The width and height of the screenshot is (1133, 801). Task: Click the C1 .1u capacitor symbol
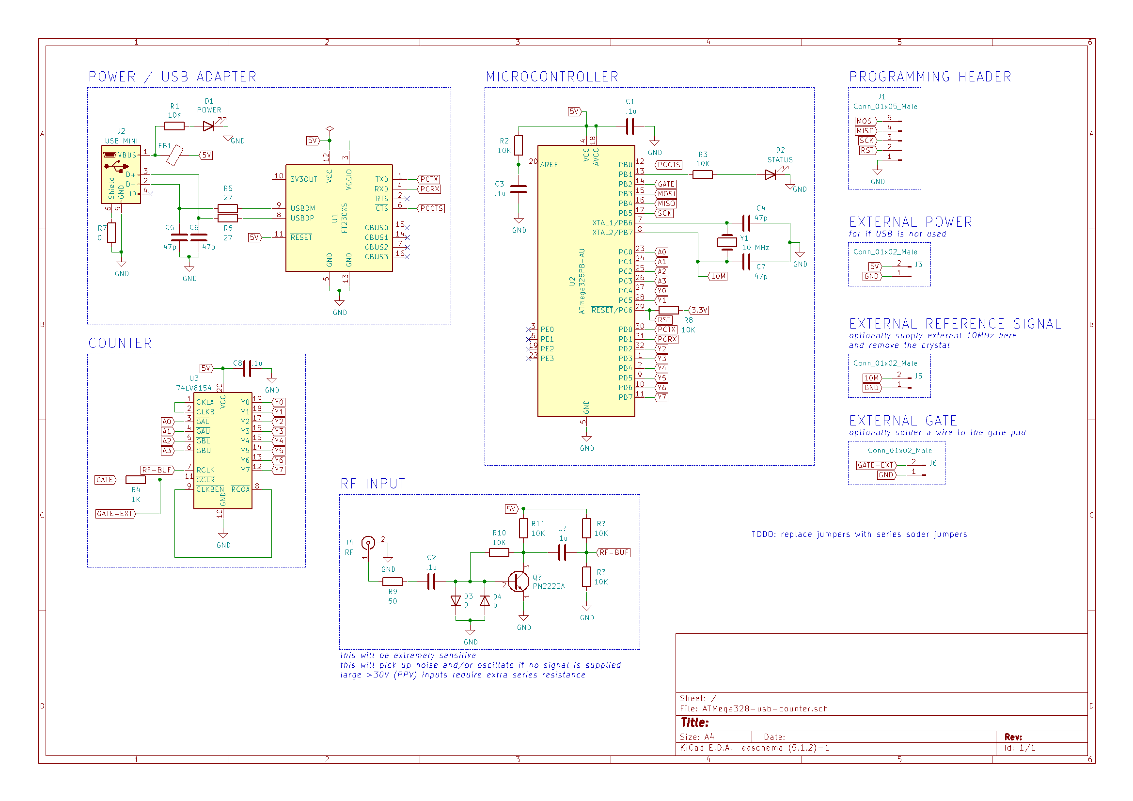pos(630,126)
